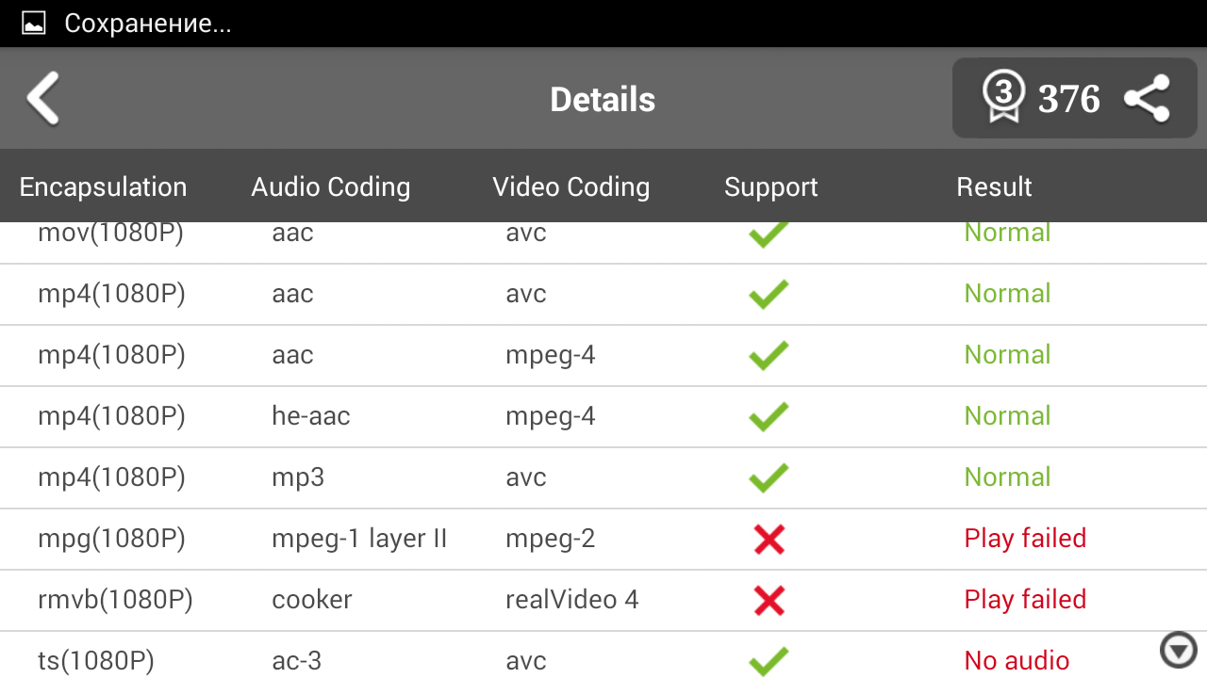Select the mpg(1080P) encapsulation entry
Viewport: 1207px width, 678px height.
point(111,539)
